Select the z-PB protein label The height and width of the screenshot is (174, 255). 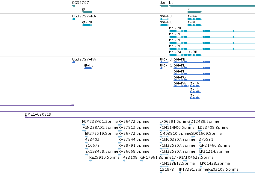194,95
